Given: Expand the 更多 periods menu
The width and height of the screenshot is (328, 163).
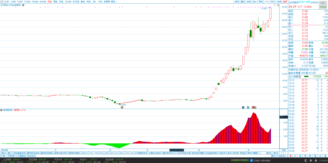Looking at the screenshot, I should point(114,2).
